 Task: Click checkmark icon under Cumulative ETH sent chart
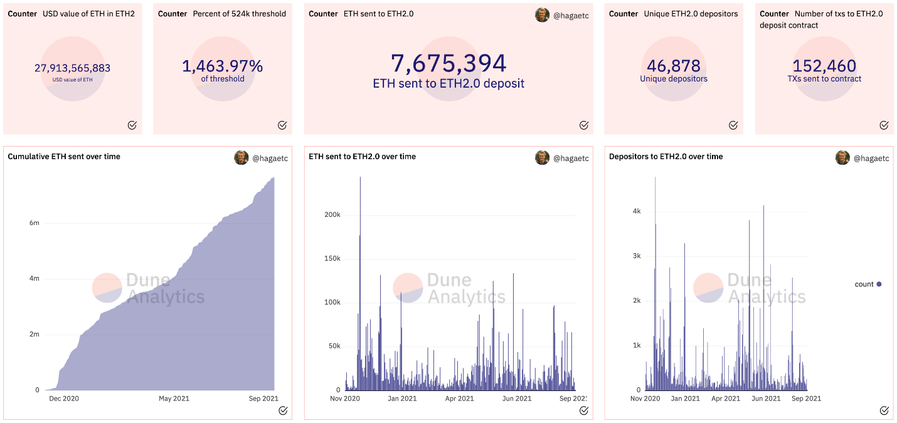[283, 410]
